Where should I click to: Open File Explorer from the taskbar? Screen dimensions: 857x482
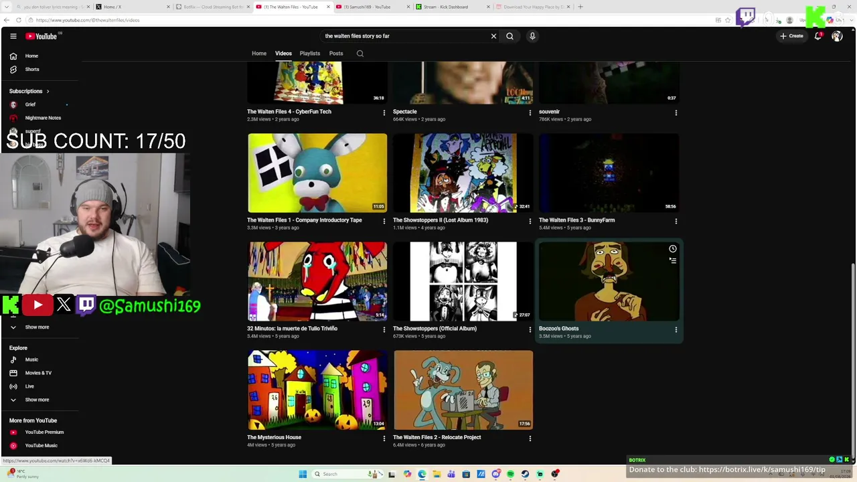(437, 474)
